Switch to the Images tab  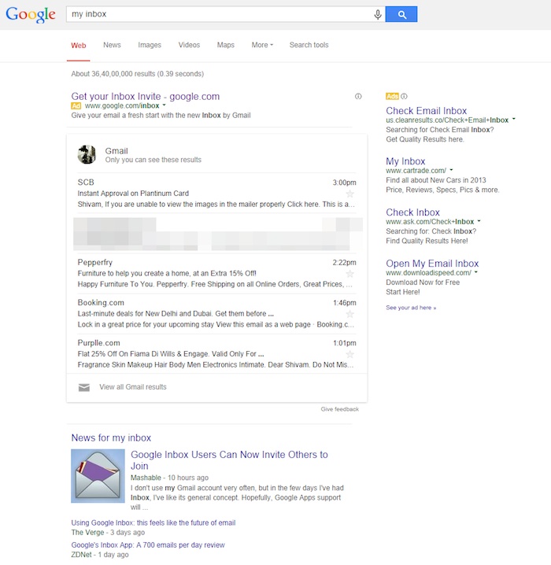coord(150,45)
